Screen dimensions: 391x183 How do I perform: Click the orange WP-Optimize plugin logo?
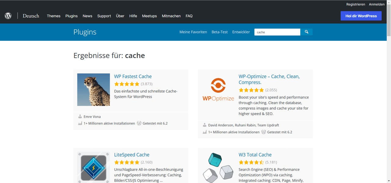[x=218, y=85]
